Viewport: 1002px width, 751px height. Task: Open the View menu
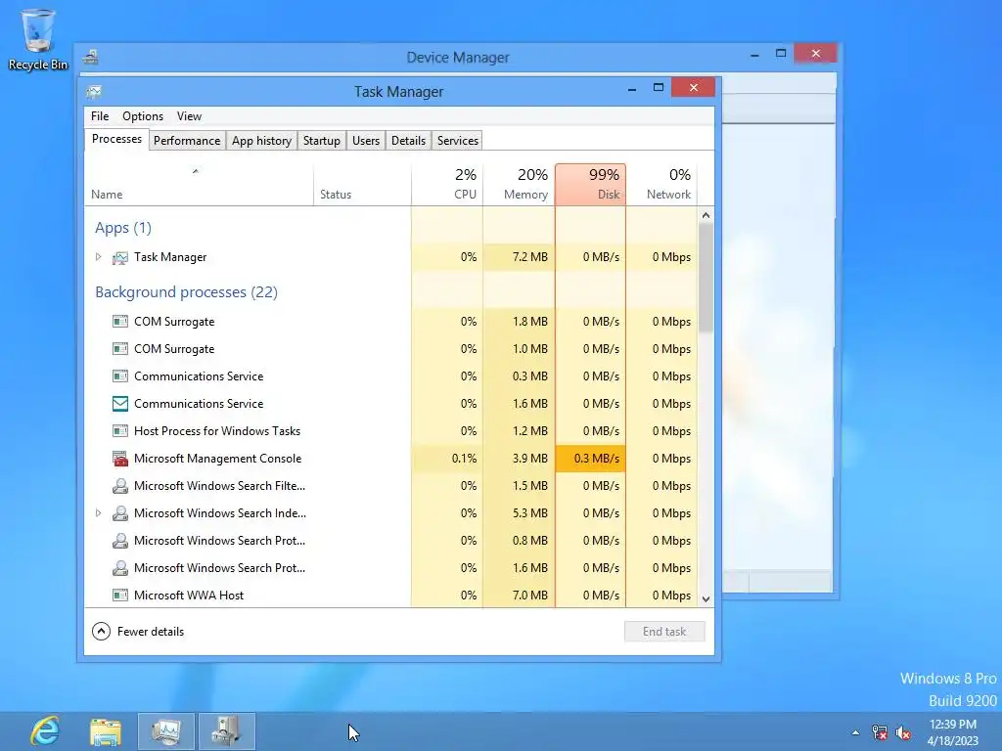[x=189, y=116]
